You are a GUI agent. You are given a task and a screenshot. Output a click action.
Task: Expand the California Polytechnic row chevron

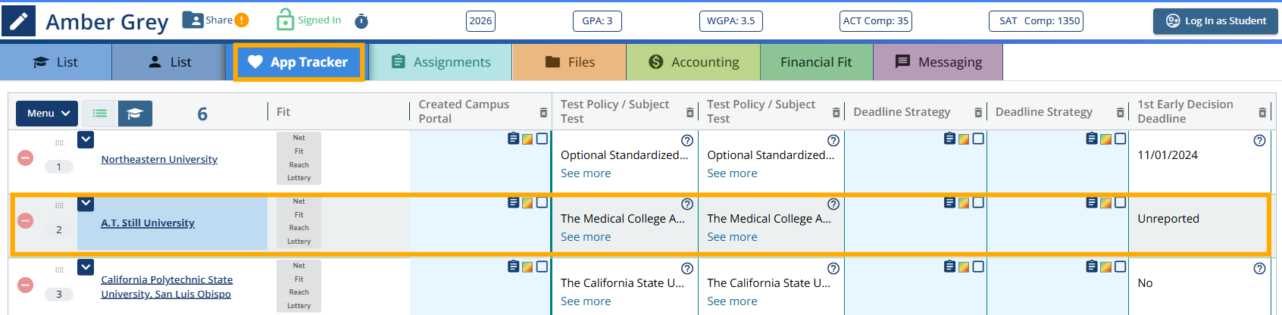(86, 267)
